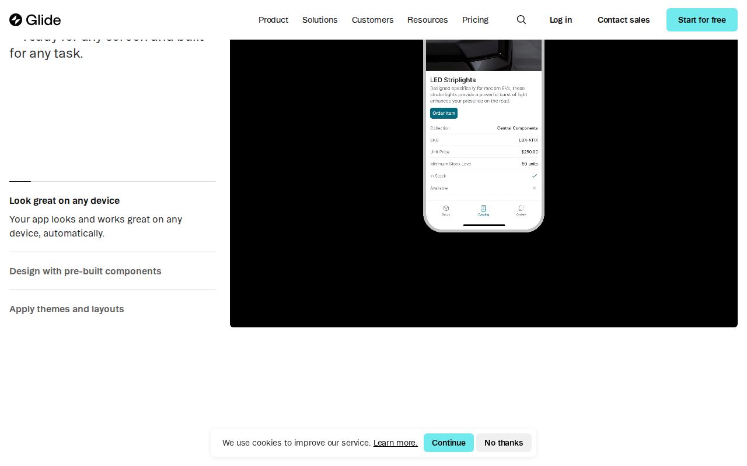
Task: Open the Solutions menu
Action: (x=320, y=20)
